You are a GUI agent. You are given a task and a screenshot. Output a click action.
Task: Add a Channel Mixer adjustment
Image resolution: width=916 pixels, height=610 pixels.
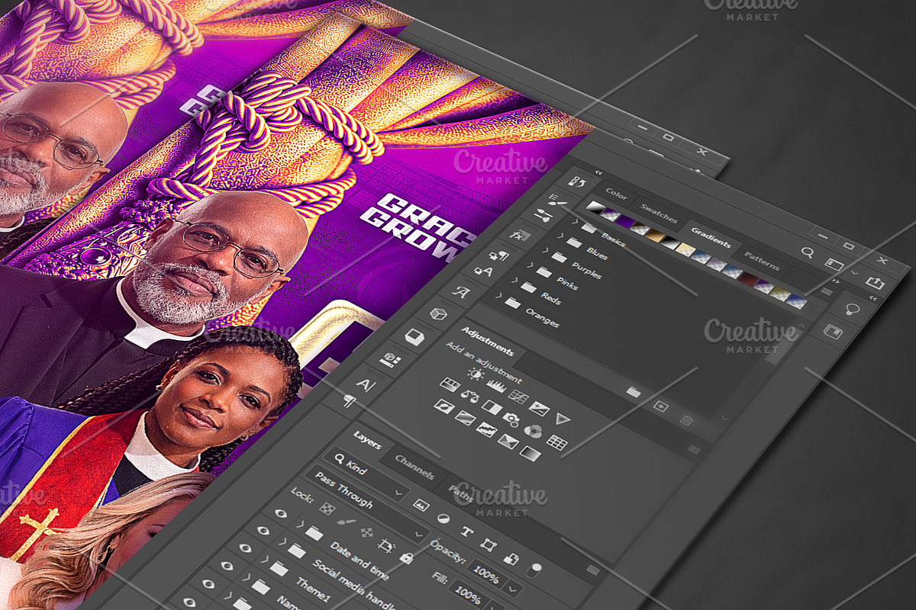tap(534, 431)
